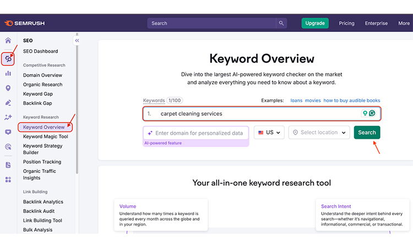Click the Enter domain for personalized data field
Image resolution: width=413 pixels, height=247 pixels.
point(196,133)
